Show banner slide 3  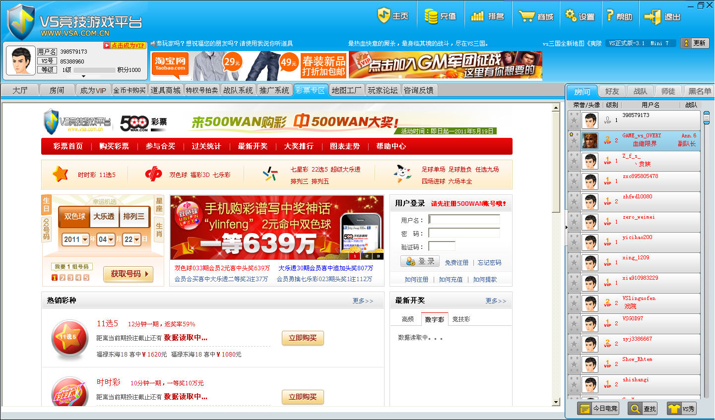point(378,256)
